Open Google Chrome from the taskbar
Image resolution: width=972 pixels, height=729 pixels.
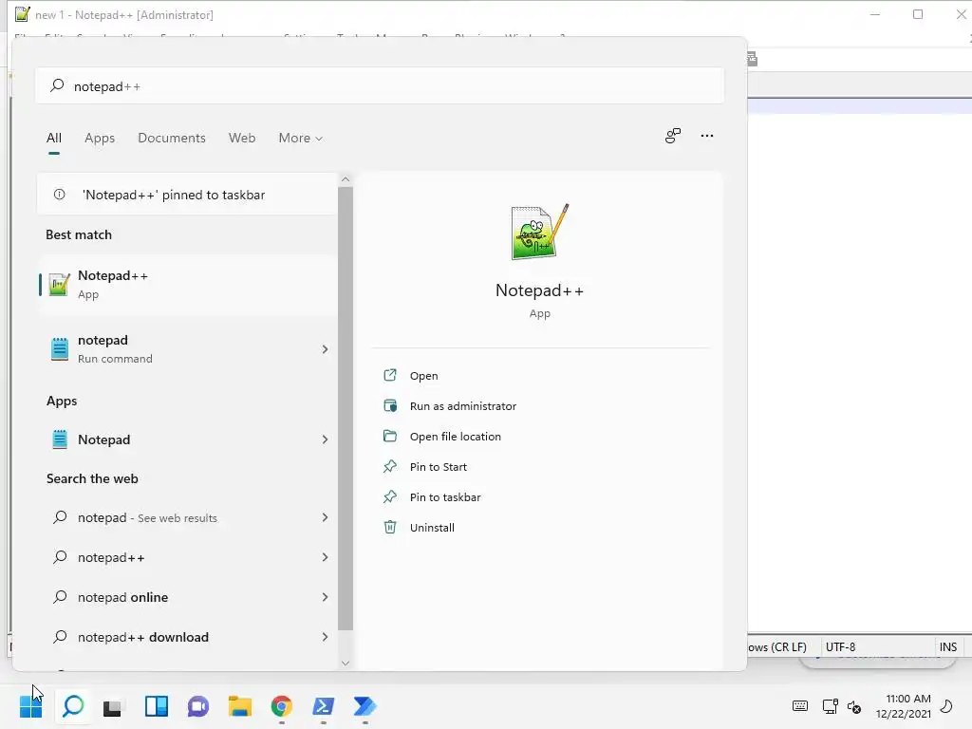(x=281, y=706)
